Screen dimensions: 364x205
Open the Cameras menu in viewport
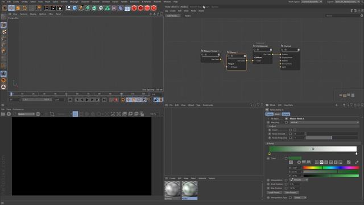pos(23,14)
